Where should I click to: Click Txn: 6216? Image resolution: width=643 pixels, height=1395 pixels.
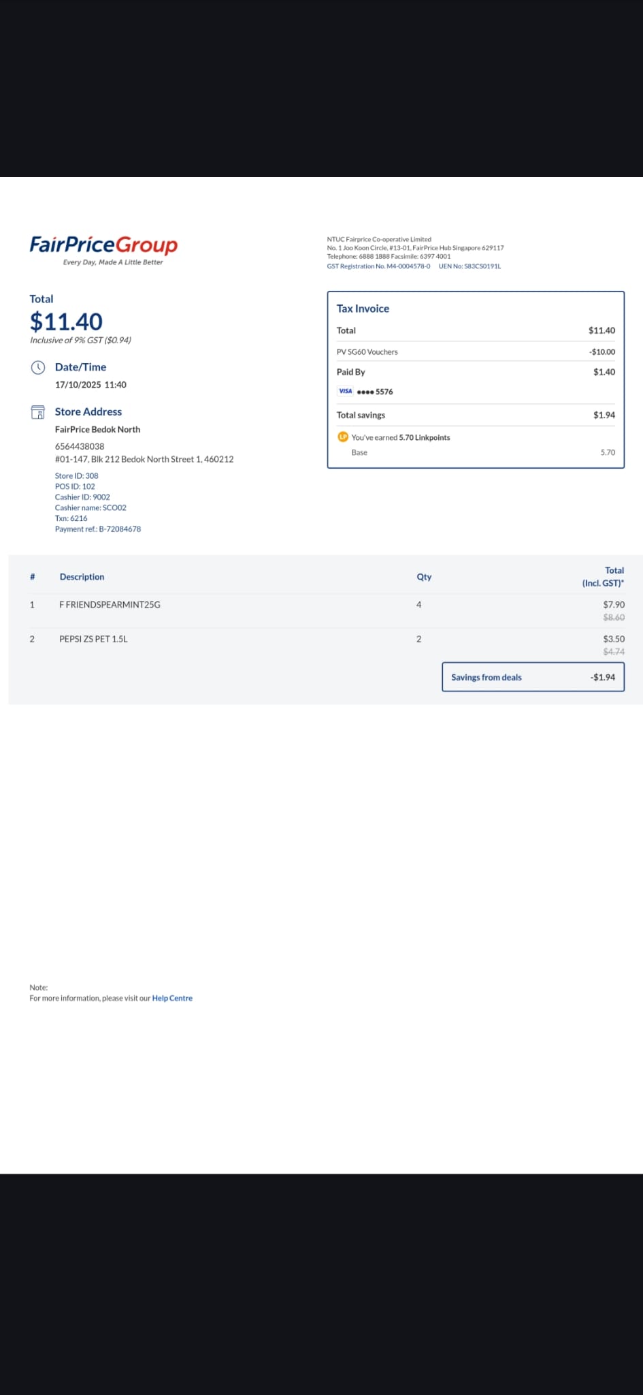tap(71, 518)
